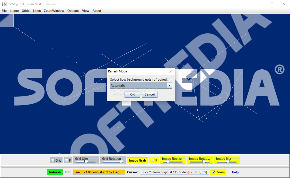The height and width of the screenshot is (178, 290).
Task: Maximize the PicMapTool window
Action: click(x=272, y=4)
